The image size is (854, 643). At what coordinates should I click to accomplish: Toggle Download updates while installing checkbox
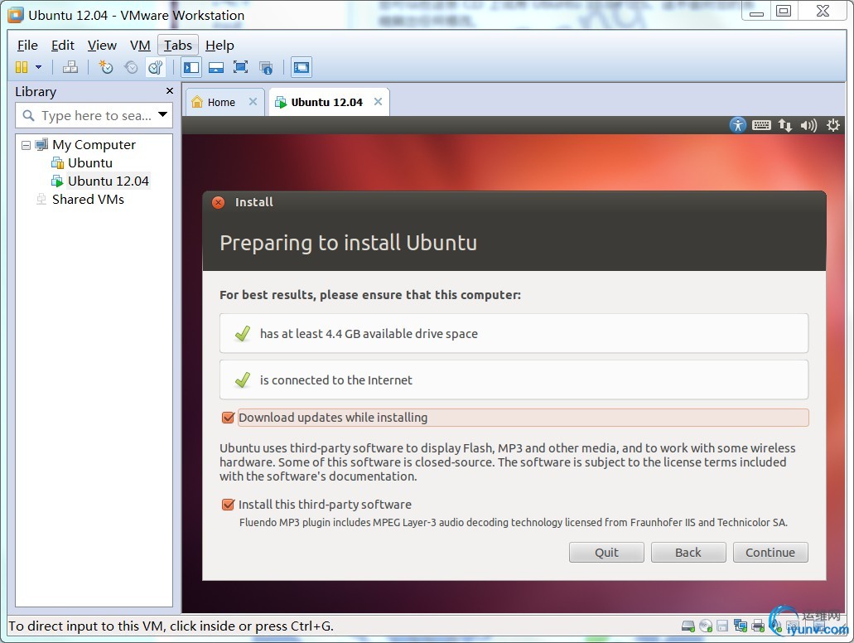[229, 418]
